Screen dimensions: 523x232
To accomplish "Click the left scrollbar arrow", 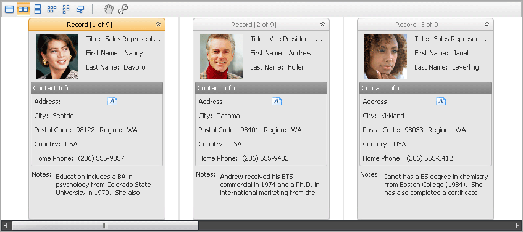I will pos(6,225).
